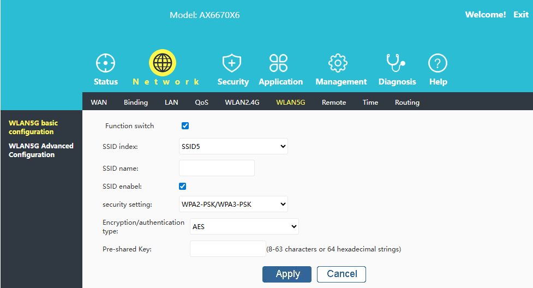The height and width of the screenshot is (288, 533).
Task: Expand the SSID index dropdown
Action: point(233,146)
